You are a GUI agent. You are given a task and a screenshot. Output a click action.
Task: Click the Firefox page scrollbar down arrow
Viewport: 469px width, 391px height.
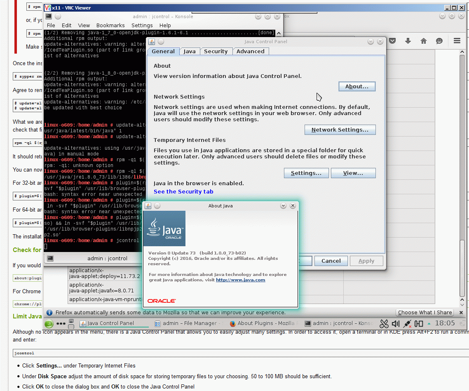(462, 305)
